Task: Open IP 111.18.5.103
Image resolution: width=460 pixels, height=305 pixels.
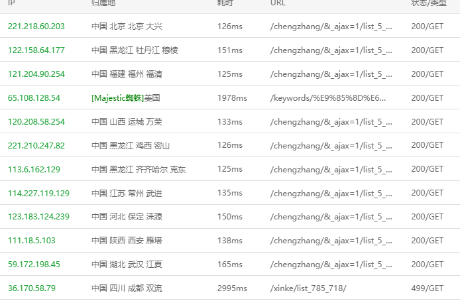Action: [x=31, y=241]
